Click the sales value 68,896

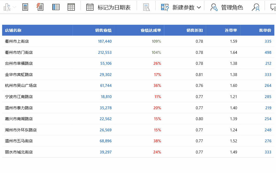[106, 141]
